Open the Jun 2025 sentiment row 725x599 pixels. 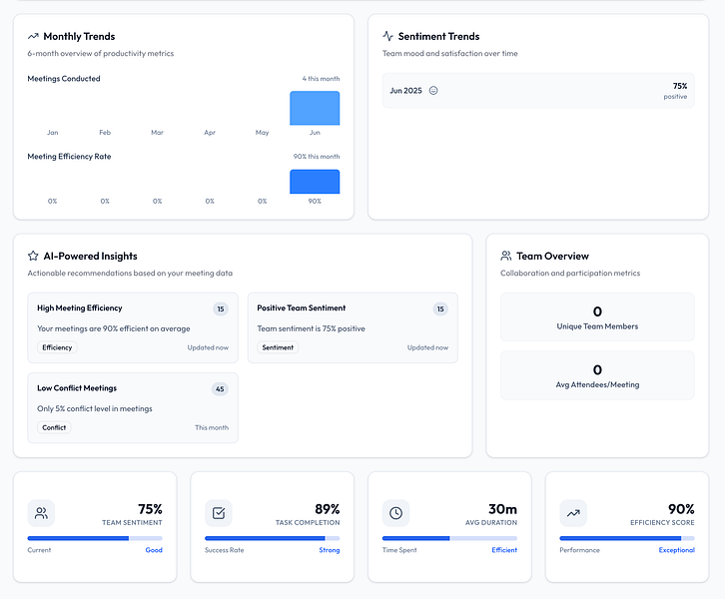(x=538, y=91)
